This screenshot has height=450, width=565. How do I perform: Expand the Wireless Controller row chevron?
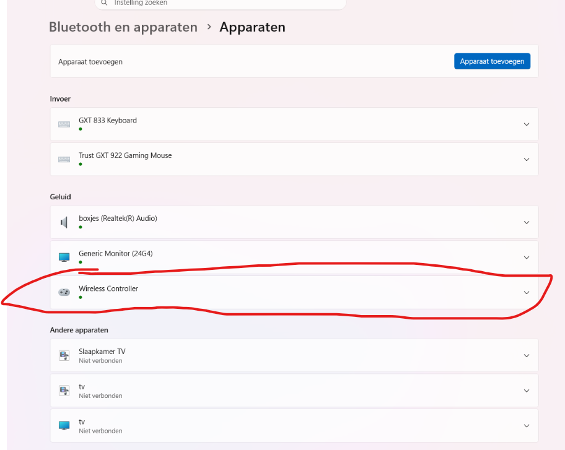(x=527, y=292)
